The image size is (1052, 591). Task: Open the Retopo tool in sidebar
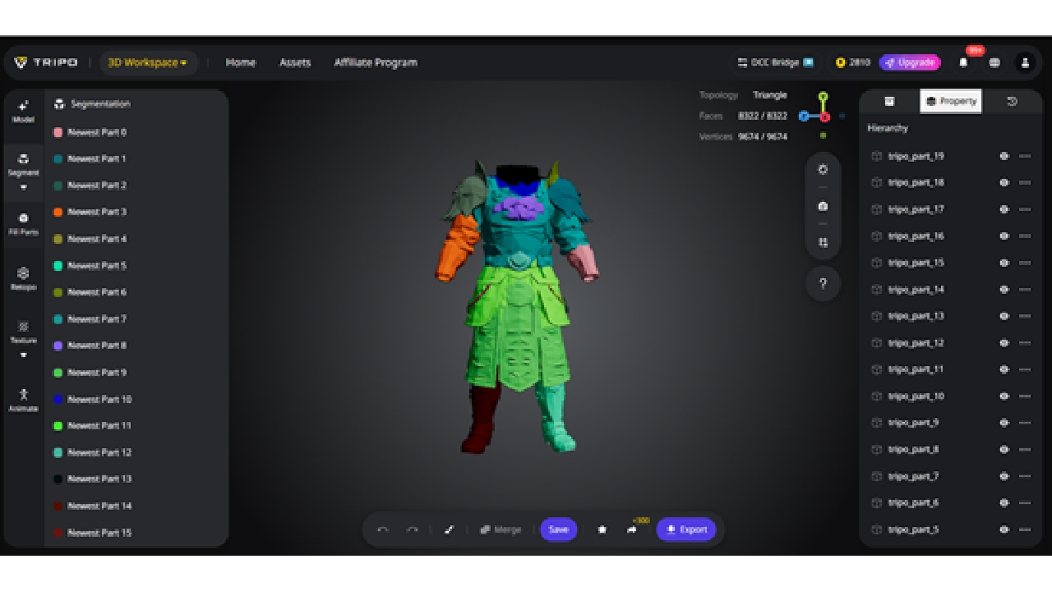23,277
